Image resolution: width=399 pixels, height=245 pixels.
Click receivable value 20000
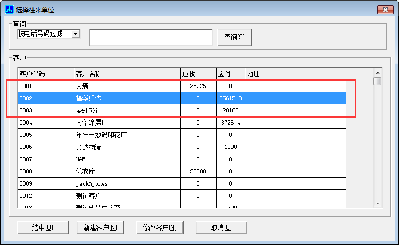click(x=198, y=171)
